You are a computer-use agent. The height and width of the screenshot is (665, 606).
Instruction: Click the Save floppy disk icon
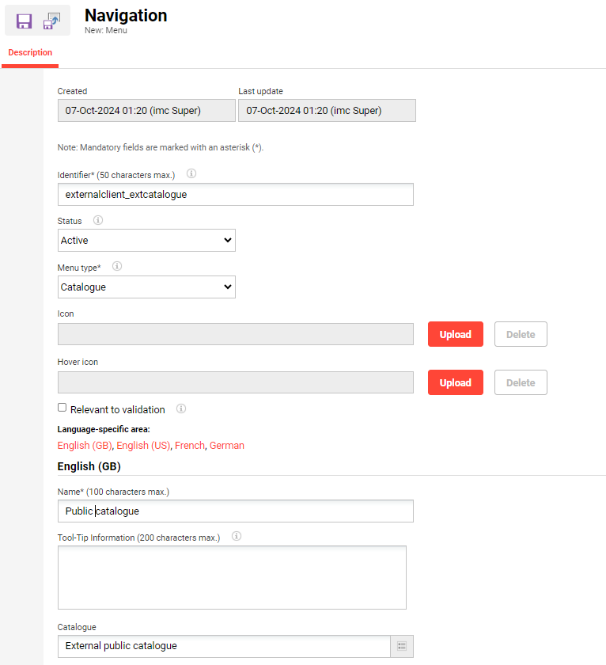click(x=24, y=21)
